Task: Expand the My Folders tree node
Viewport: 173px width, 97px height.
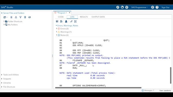Action: point(4,25)
